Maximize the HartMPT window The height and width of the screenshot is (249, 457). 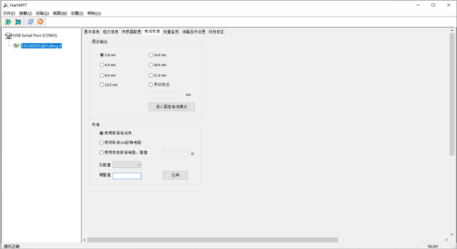(x=434, y=5)
